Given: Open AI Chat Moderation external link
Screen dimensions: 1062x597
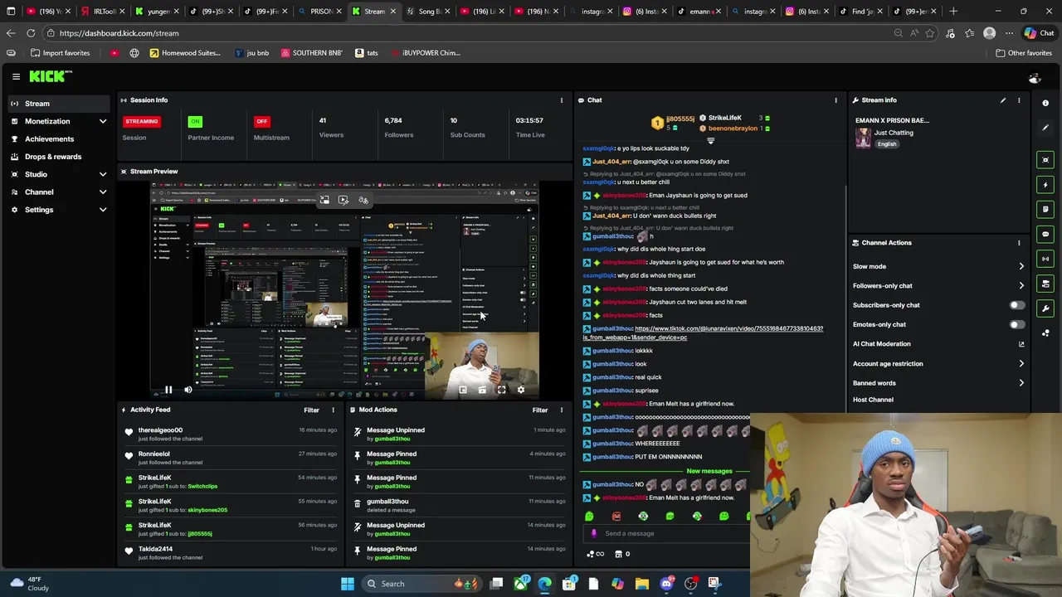Looking at the screenshot, I should coord(1021,344).
